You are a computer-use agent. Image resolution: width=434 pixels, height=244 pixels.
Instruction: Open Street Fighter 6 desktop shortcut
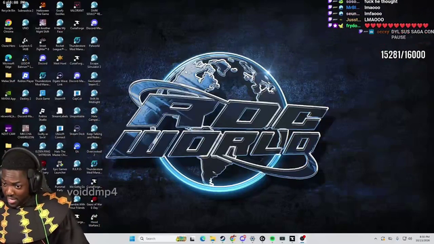click(43, 43)
